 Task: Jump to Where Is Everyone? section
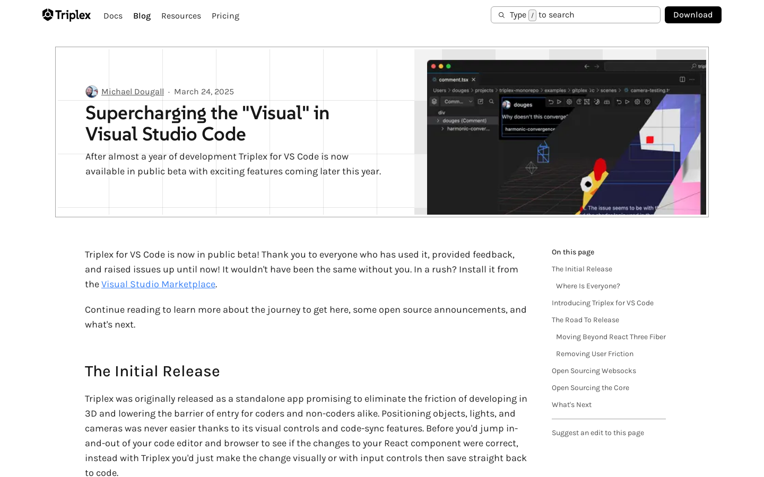[588, 286]
